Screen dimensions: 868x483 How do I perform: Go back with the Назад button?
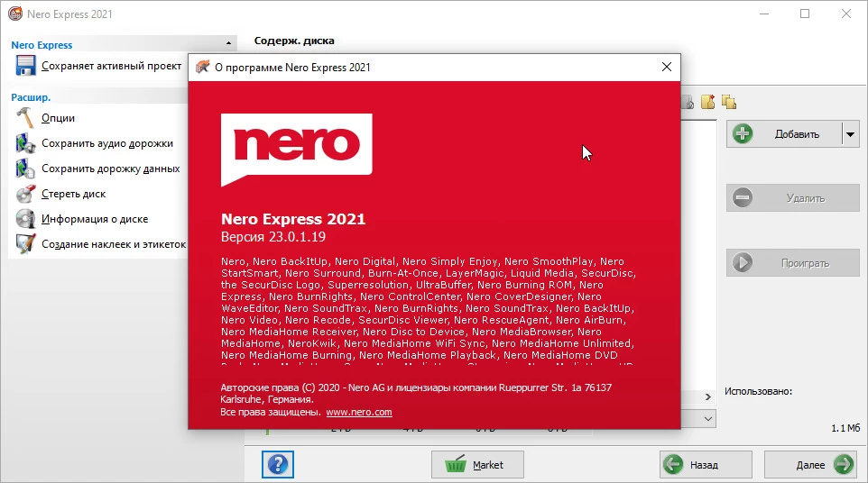tap(705, 465)
